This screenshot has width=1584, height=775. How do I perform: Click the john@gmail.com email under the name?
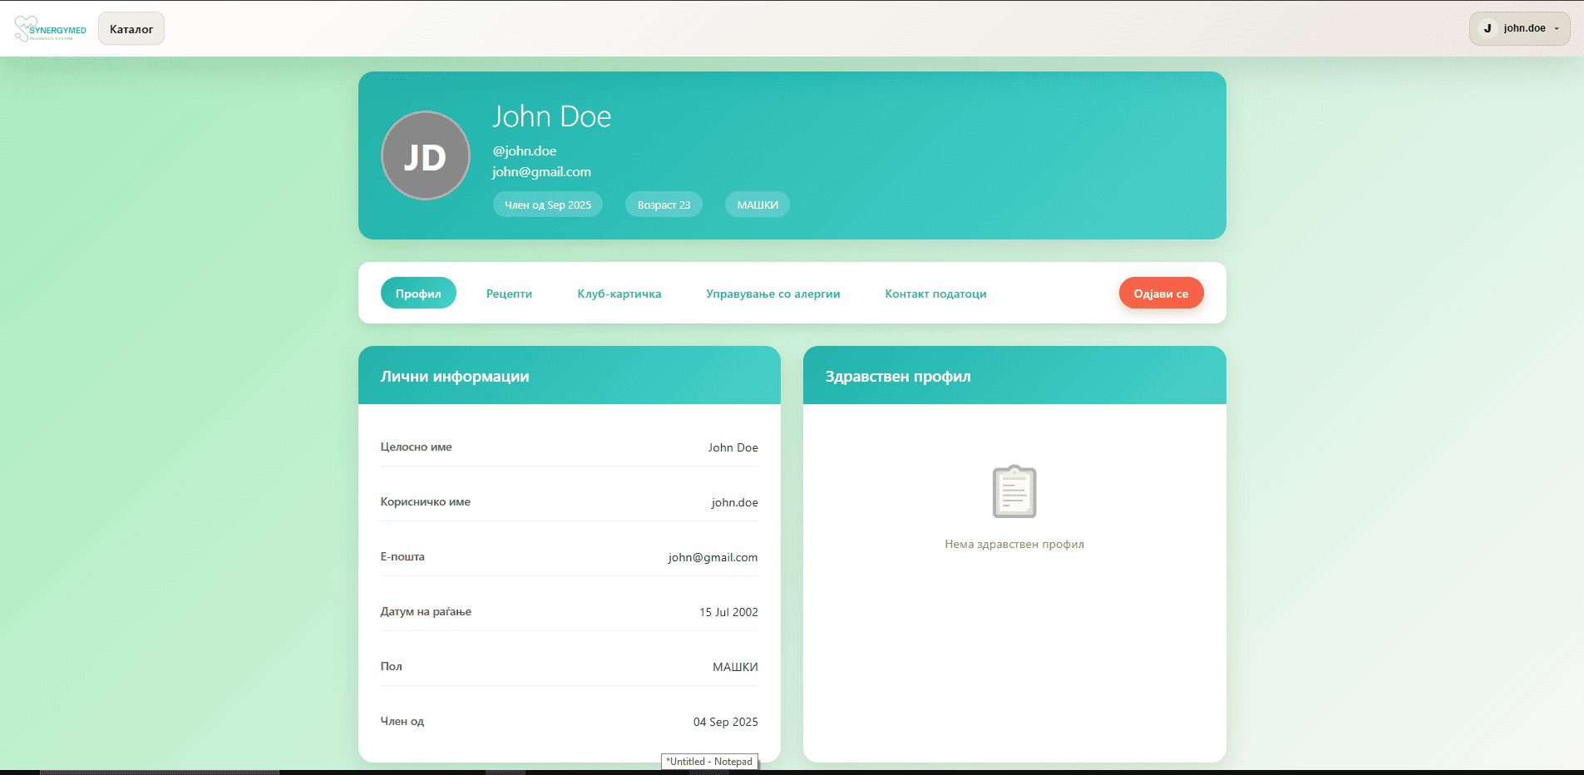coord(541,172)
